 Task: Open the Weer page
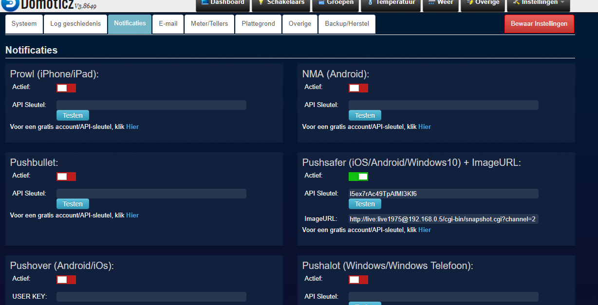pyautogui.click(x=440, y=5)
